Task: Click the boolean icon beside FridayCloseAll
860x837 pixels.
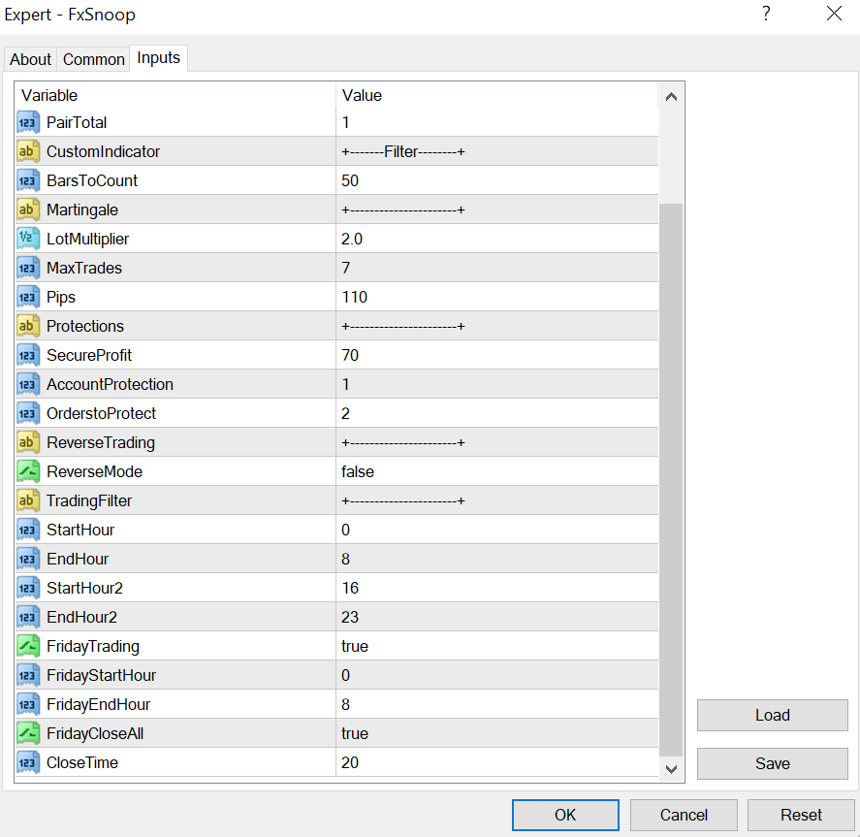Action: pos(28,733)
